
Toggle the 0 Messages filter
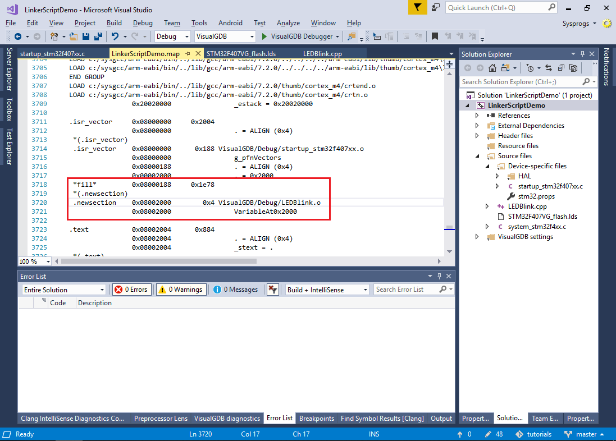tap(235, 290)
